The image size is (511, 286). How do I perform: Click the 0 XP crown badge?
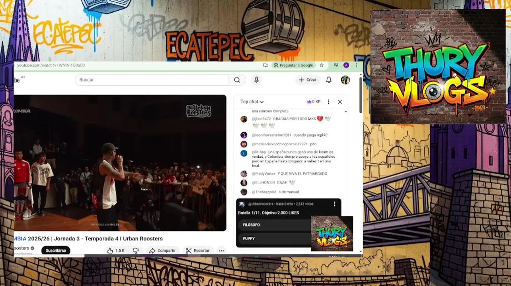pos(314,102)
